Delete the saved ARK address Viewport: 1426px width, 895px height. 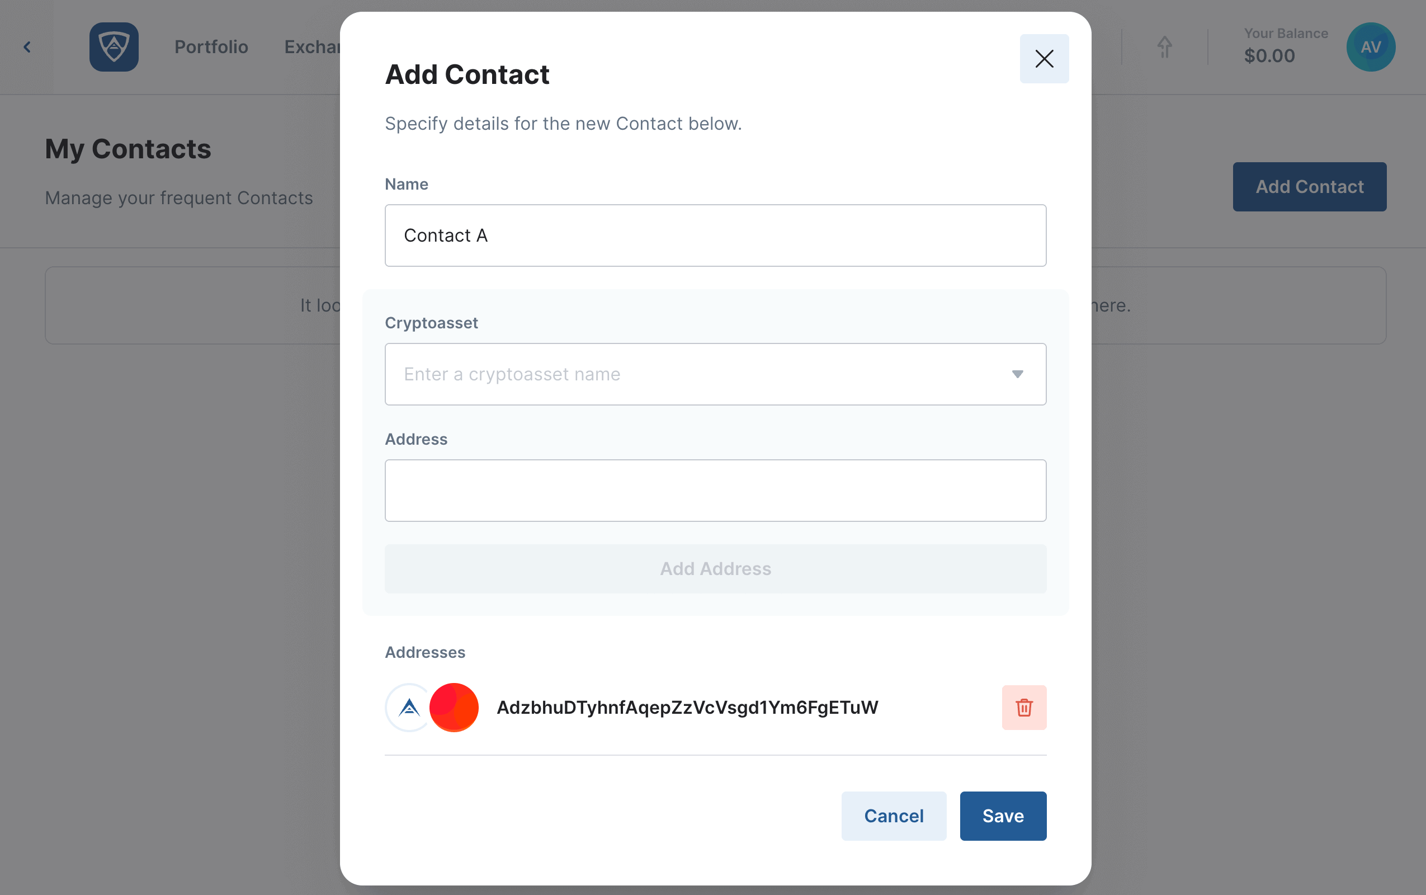[x=1023, y=708]
